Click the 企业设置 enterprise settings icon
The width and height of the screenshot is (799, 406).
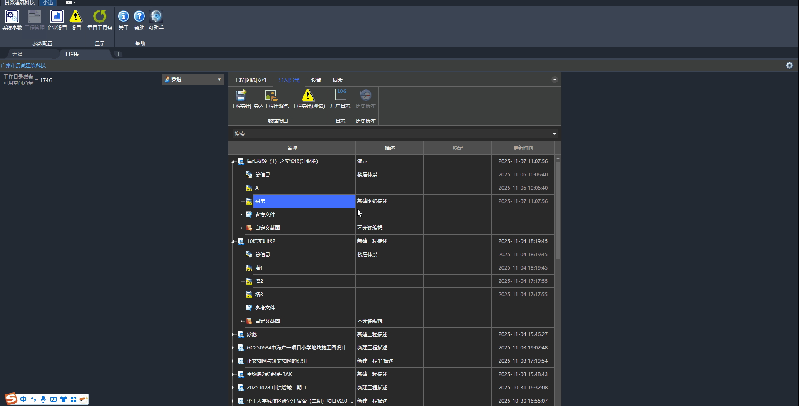[57, 17]
